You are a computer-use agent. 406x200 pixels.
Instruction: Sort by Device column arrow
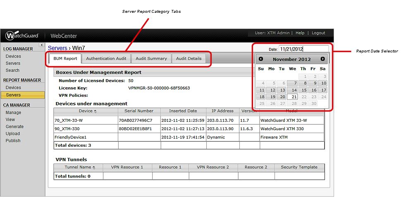pyautogui.click(x=95, y=111)
